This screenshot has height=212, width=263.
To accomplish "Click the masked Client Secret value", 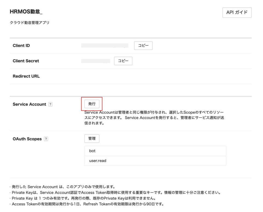I will 96,61.
